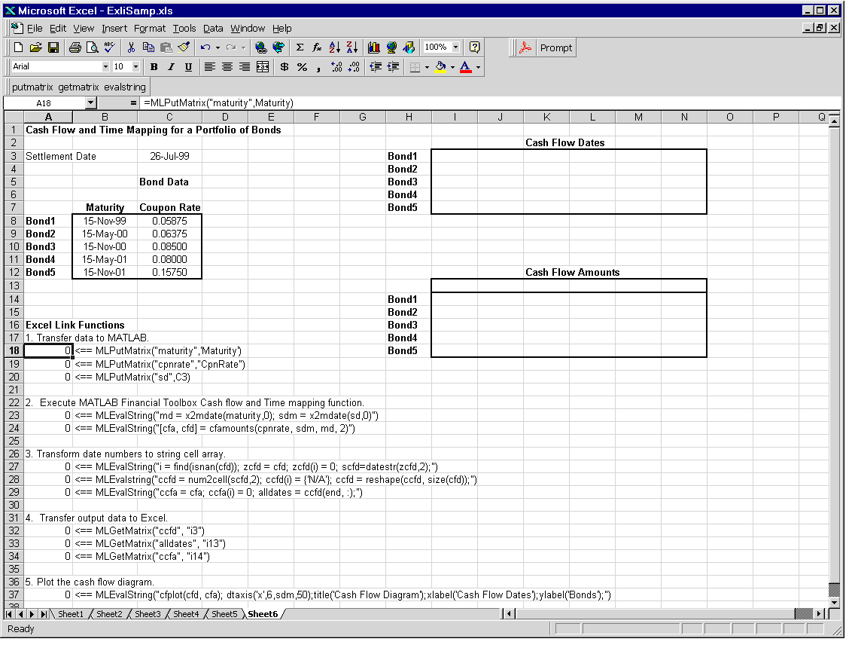This screenshot has width=849, height=654.
Task: Run the spelling check tool
Action: pos(109,47)
